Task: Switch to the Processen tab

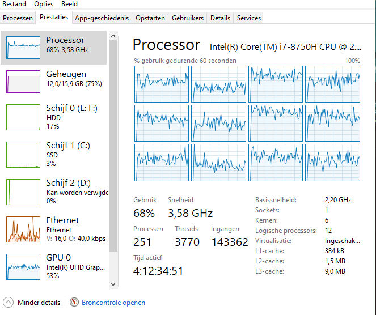Action: [18, 18]
